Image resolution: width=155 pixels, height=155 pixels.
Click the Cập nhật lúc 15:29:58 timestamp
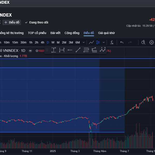pos(139,26)
